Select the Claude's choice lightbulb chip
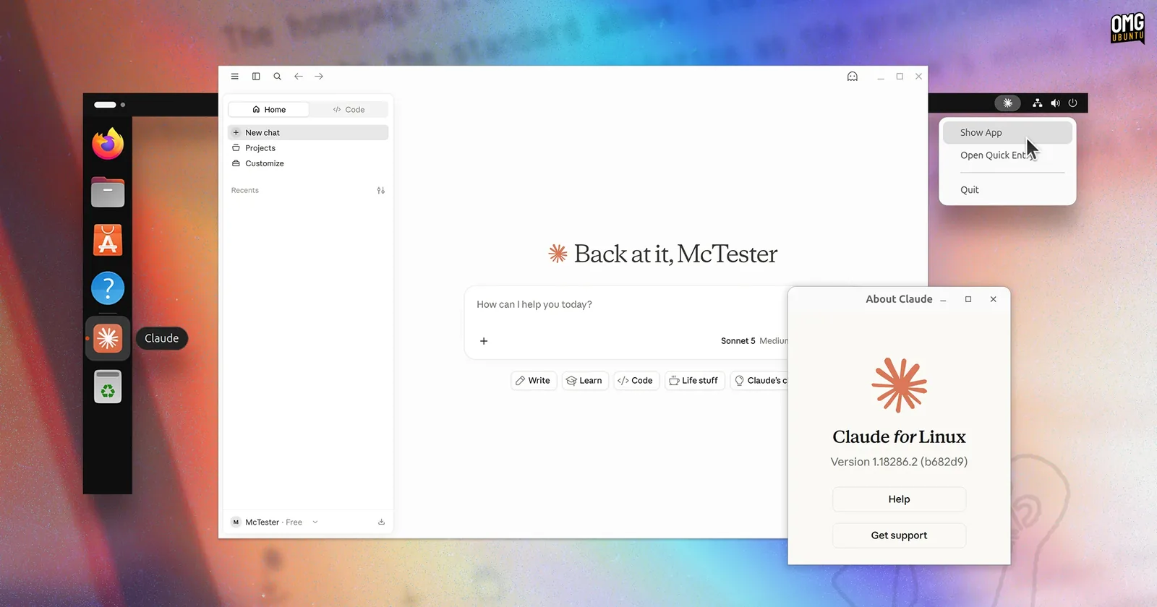 (x=759, y=380)
